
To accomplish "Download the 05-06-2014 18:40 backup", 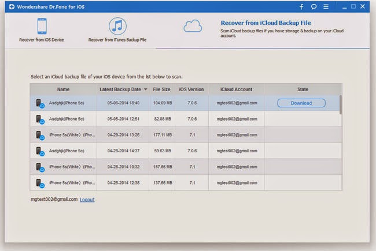I will pyautogui.click(x=301, y=103).
